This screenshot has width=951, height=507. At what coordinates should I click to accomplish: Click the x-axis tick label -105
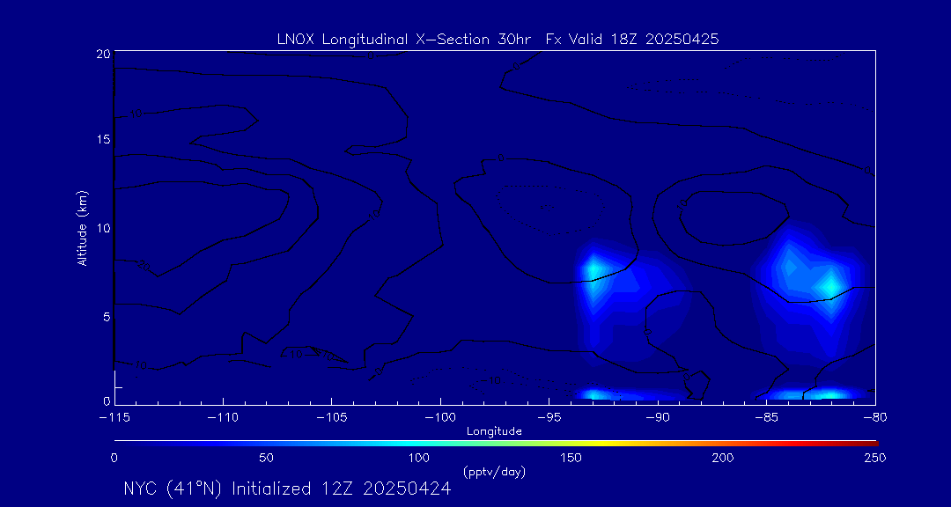(332, 418)
